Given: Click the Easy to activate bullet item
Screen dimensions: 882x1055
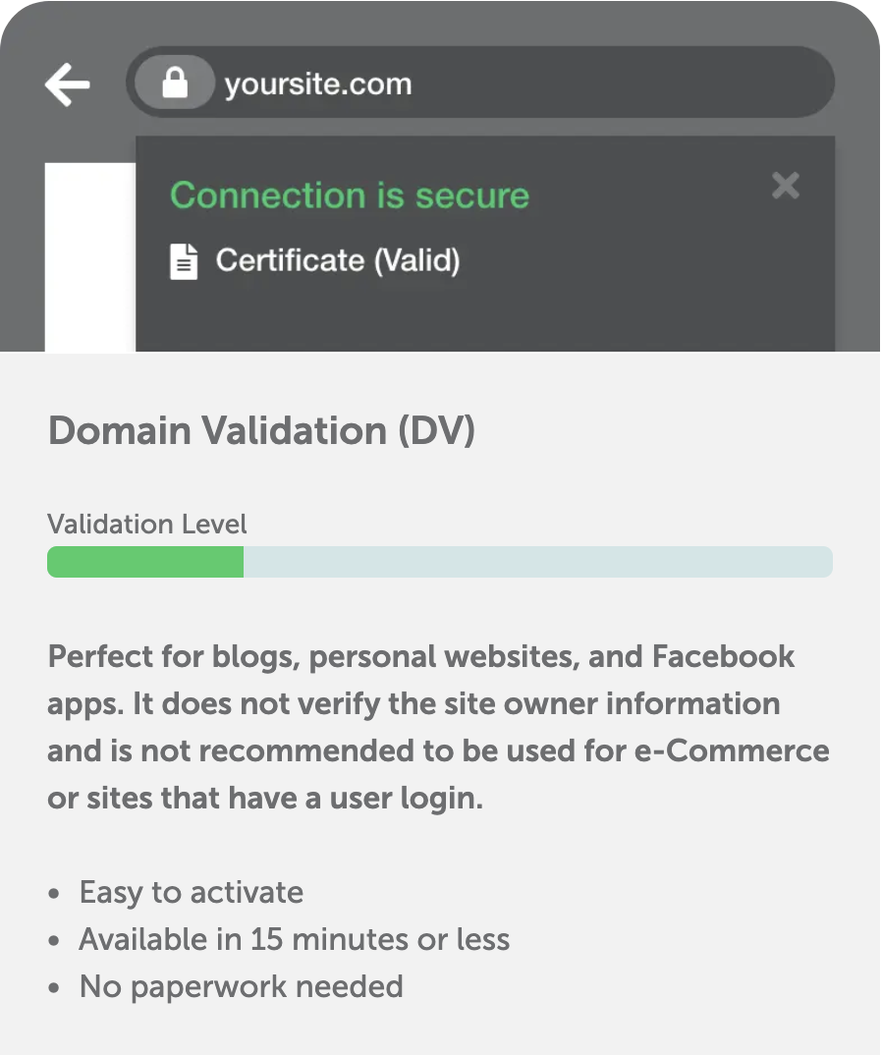Looking at the screenshot, I should pos(191,892).
